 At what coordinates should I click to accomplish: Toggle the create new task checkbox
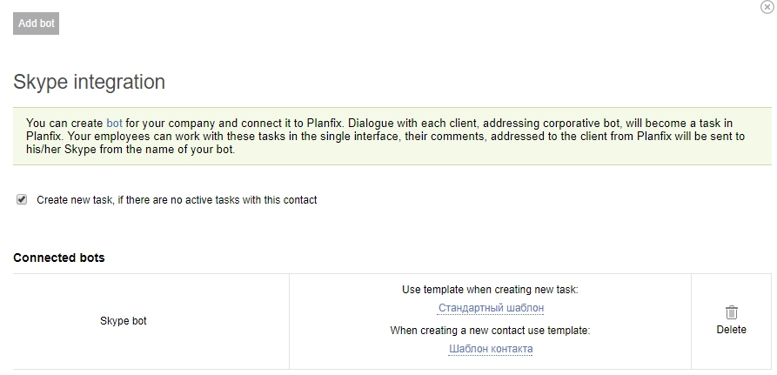[x=22, y=199]
